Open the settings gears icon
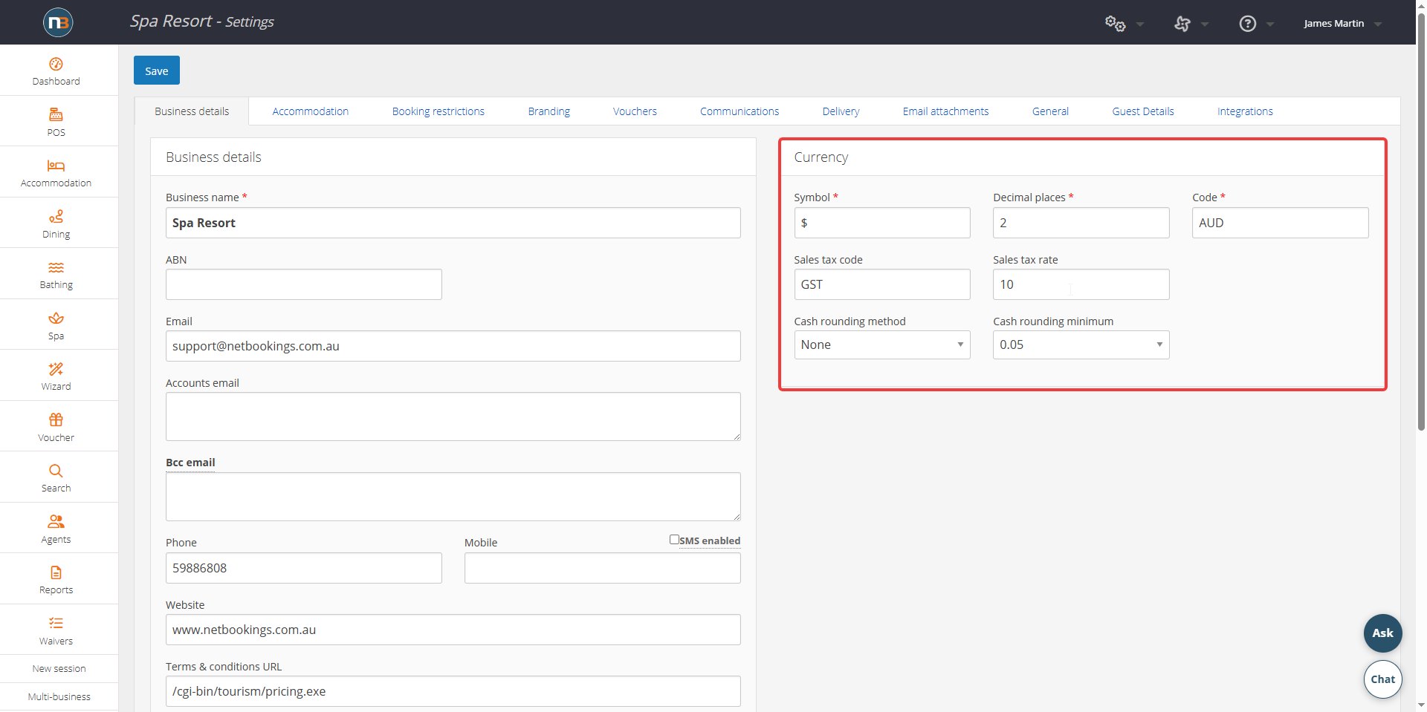 1115,24
